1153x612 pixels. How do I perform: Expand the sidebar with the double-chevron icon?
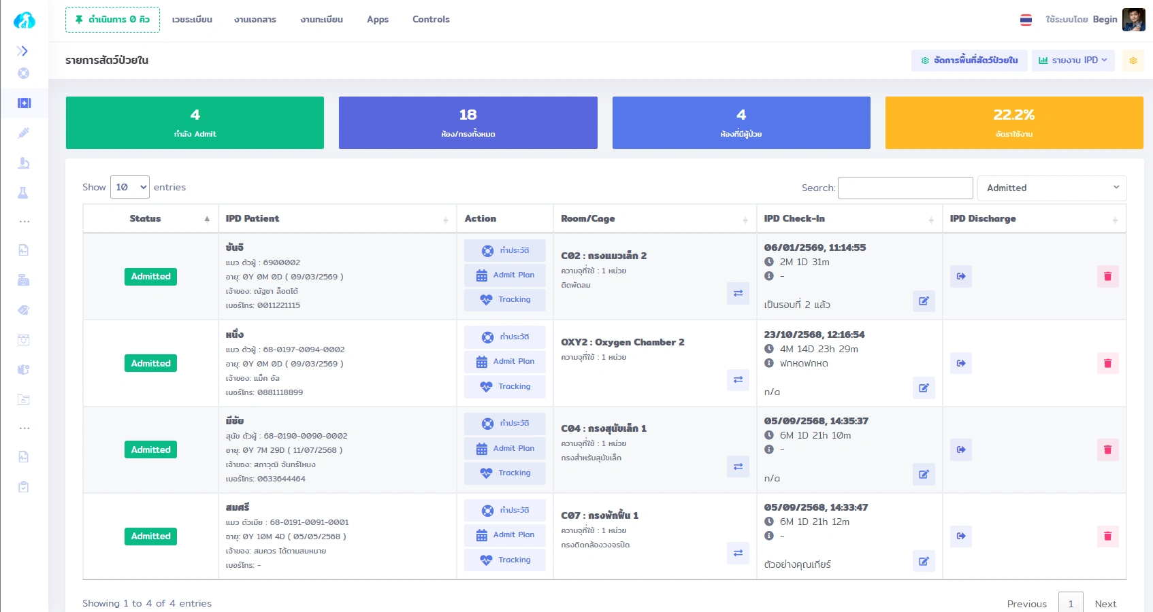(22, 51)
